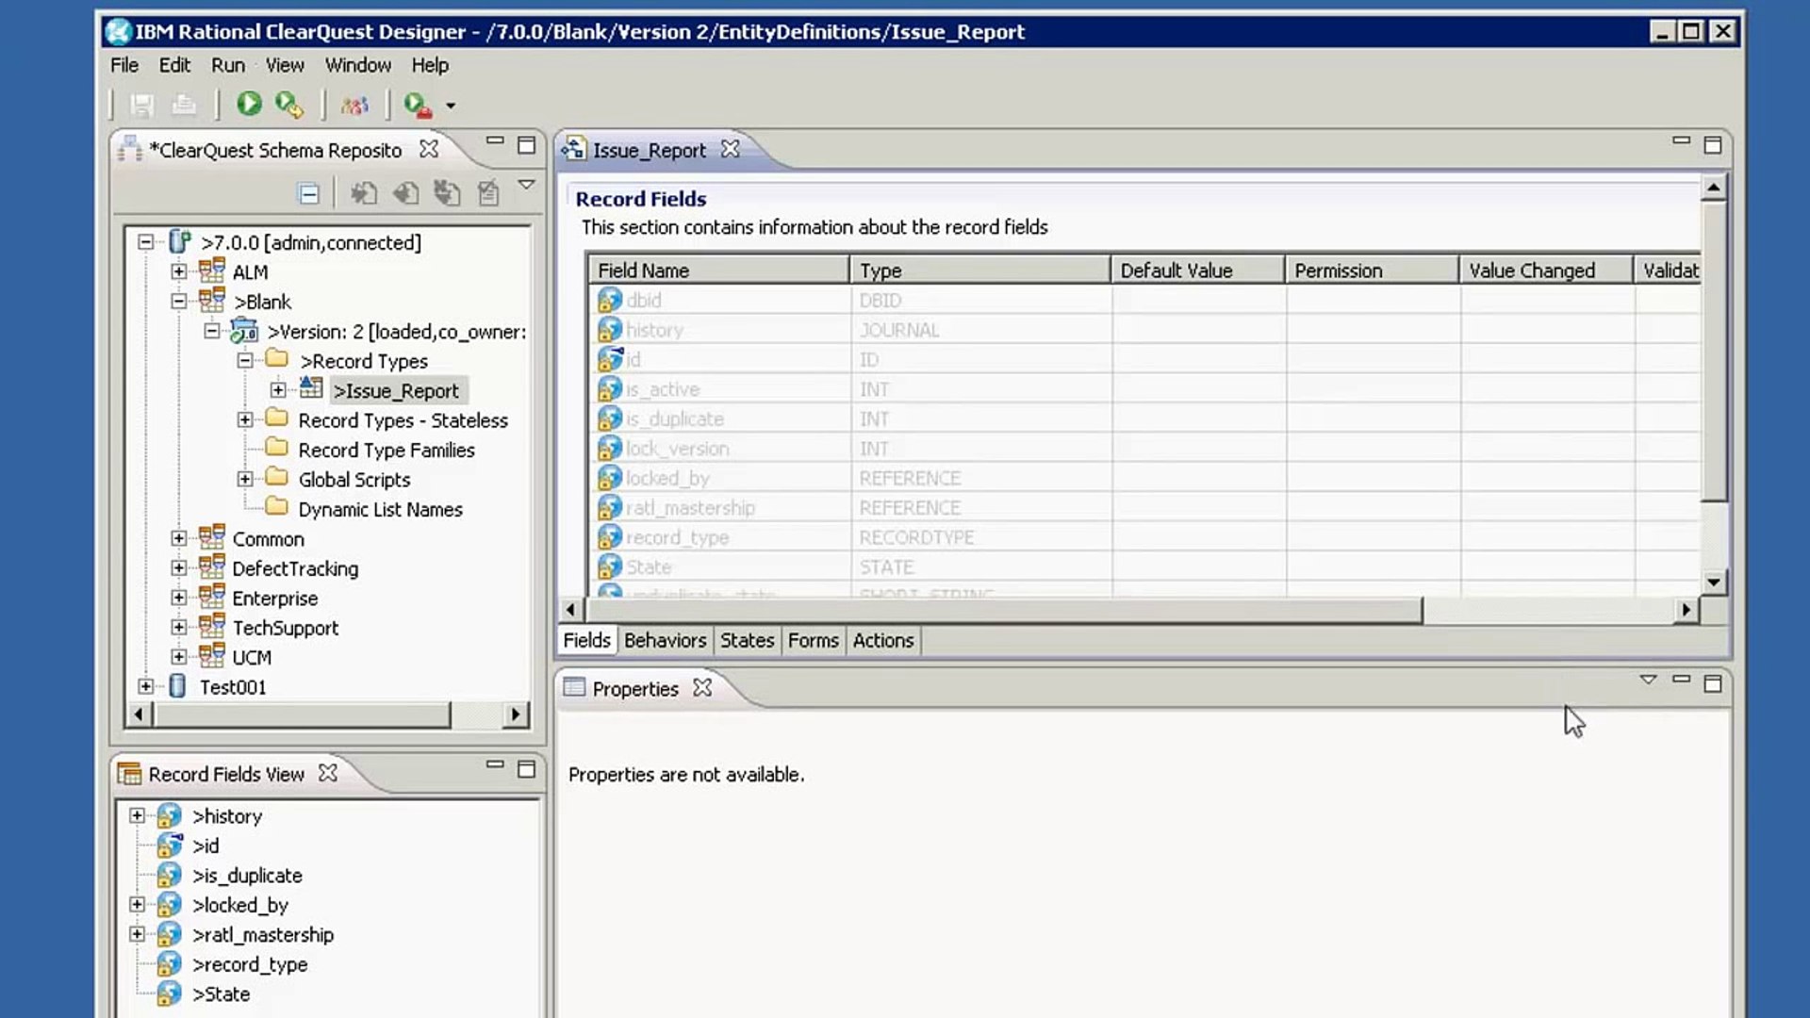Screen dimensions: 1810x1018
Task: Maximize the Issue_Report editor panel
Action: [x=1713, y=145]
